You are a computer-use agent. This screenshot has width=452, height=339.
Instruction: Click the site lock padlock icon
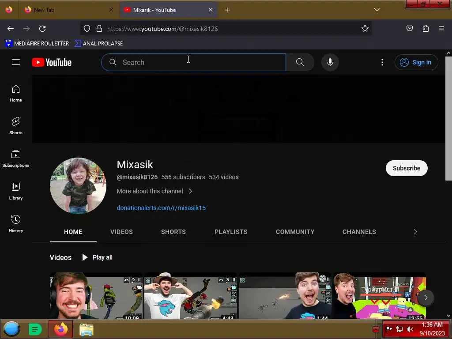[x=99, y=28]
